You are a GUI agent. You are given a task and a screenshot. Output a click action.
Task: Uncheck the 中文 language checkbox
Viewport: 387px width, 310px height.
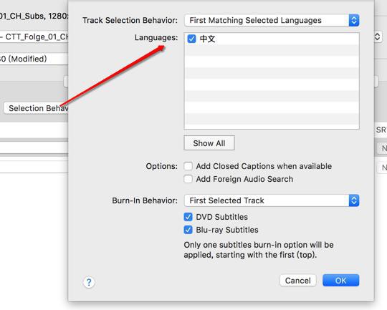click(x=191, y=39)
